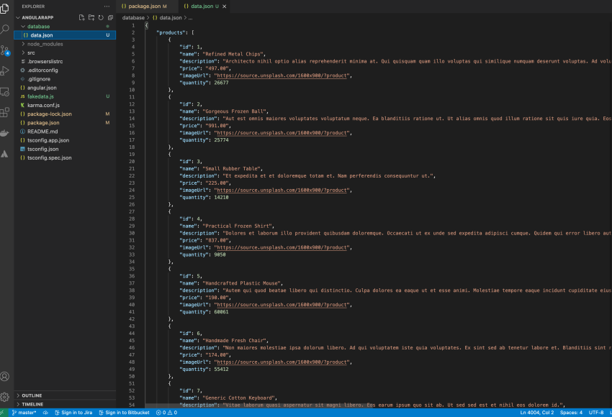Collapse all folders in Explorer
Image resolution: width=612 pixels, height=417 pixels.
coord(112,18)
